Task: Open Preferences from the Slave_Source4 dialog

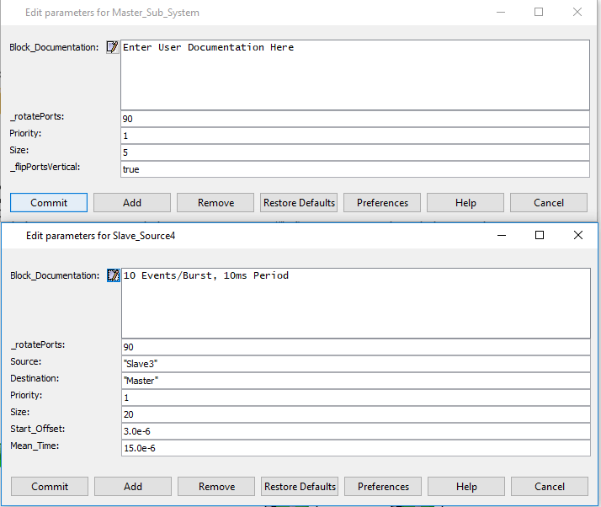Action: coord(383,487)
